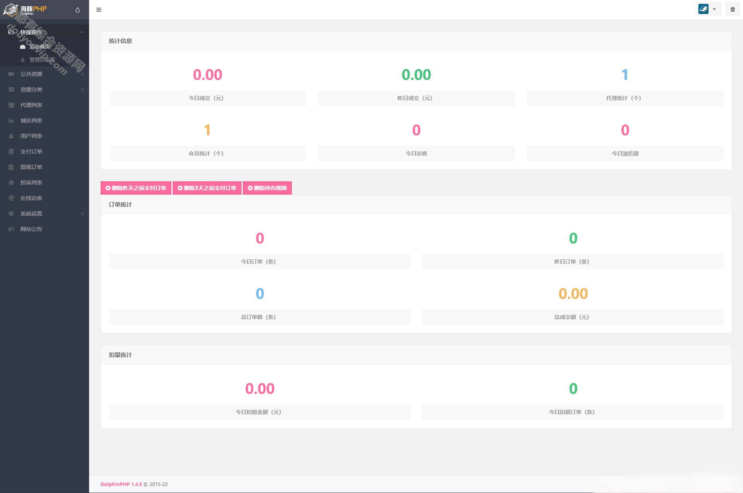Click the camera icon beside 公共资源
This screenshot has height=493, width=743.
(11, 74)
